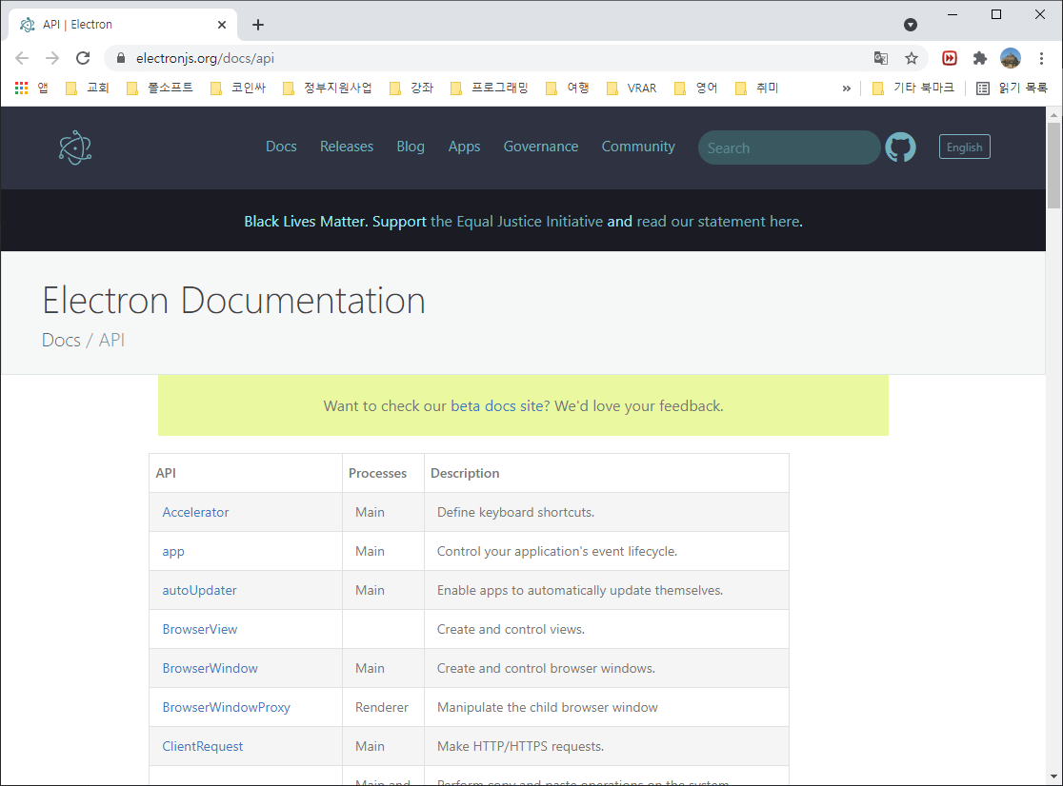Image resolution: width=1063 pixels, height=786 pixels.
Task: Click the 'Processes' column header
Action: coord(377,473)
